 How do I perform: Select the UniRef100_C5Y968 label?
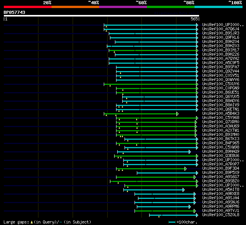click(x=221, y=118)
